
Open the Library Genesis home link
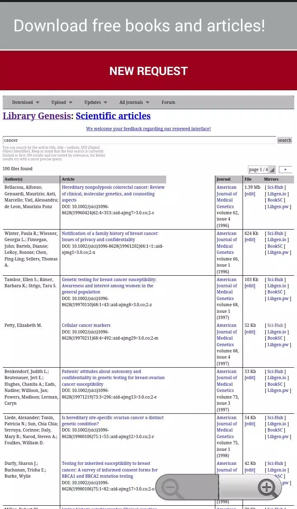point(37,116)
